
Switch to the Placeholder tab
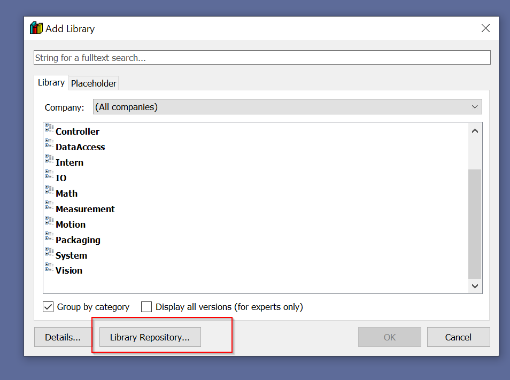94,83
